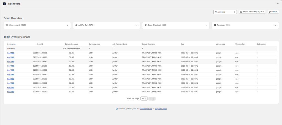Click the info icon beside guidance text
The image size is (282, 125).
(x=117, y=109)
